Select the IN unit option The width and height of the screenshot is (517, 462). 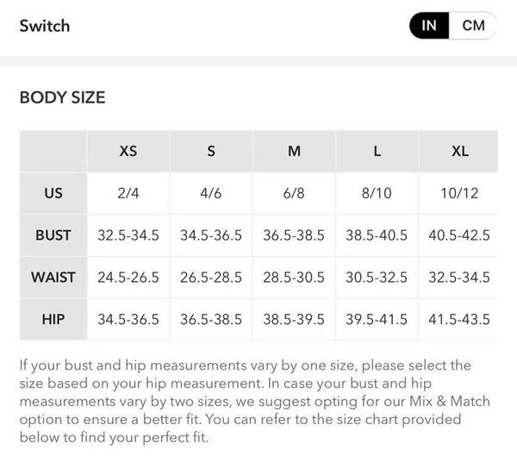(x=429, y=25)
